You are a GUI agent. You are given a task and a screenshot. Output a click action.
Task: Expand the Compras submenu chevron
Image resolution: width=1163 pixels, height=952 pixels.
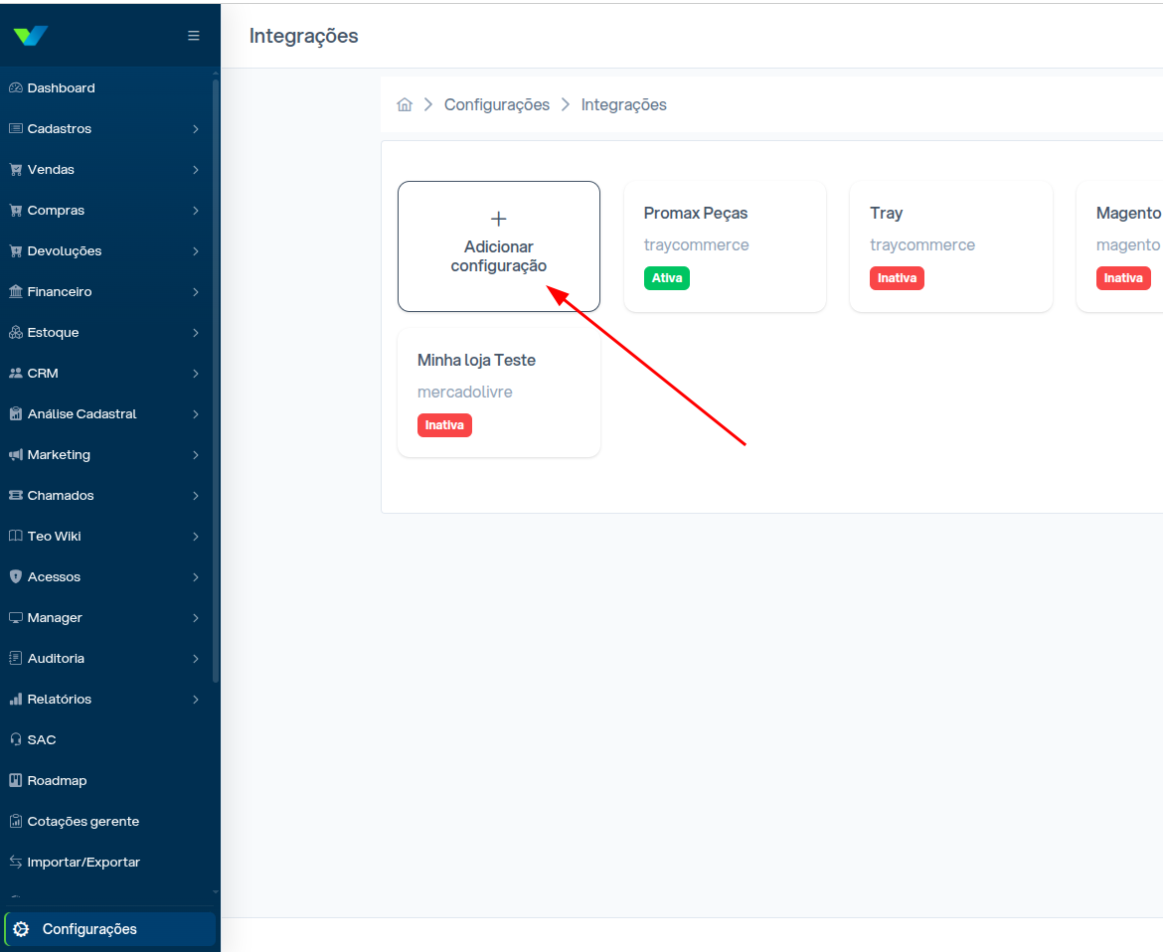pyautogui.click(x=196, y=211)
